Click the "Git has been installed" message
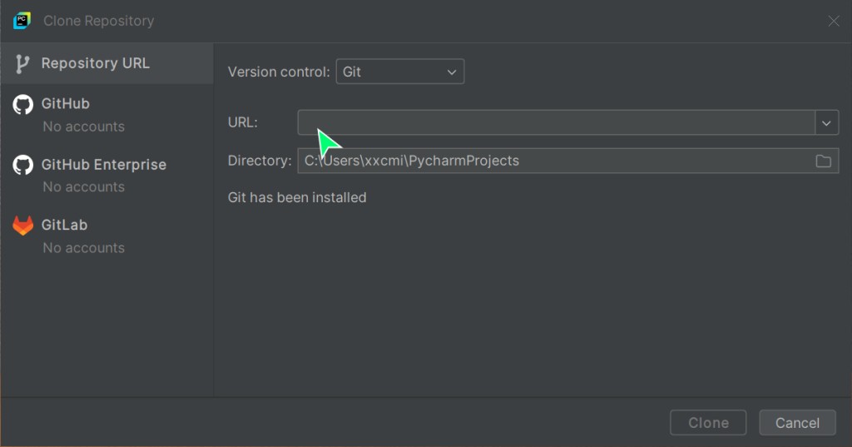 tap(297, 198)
